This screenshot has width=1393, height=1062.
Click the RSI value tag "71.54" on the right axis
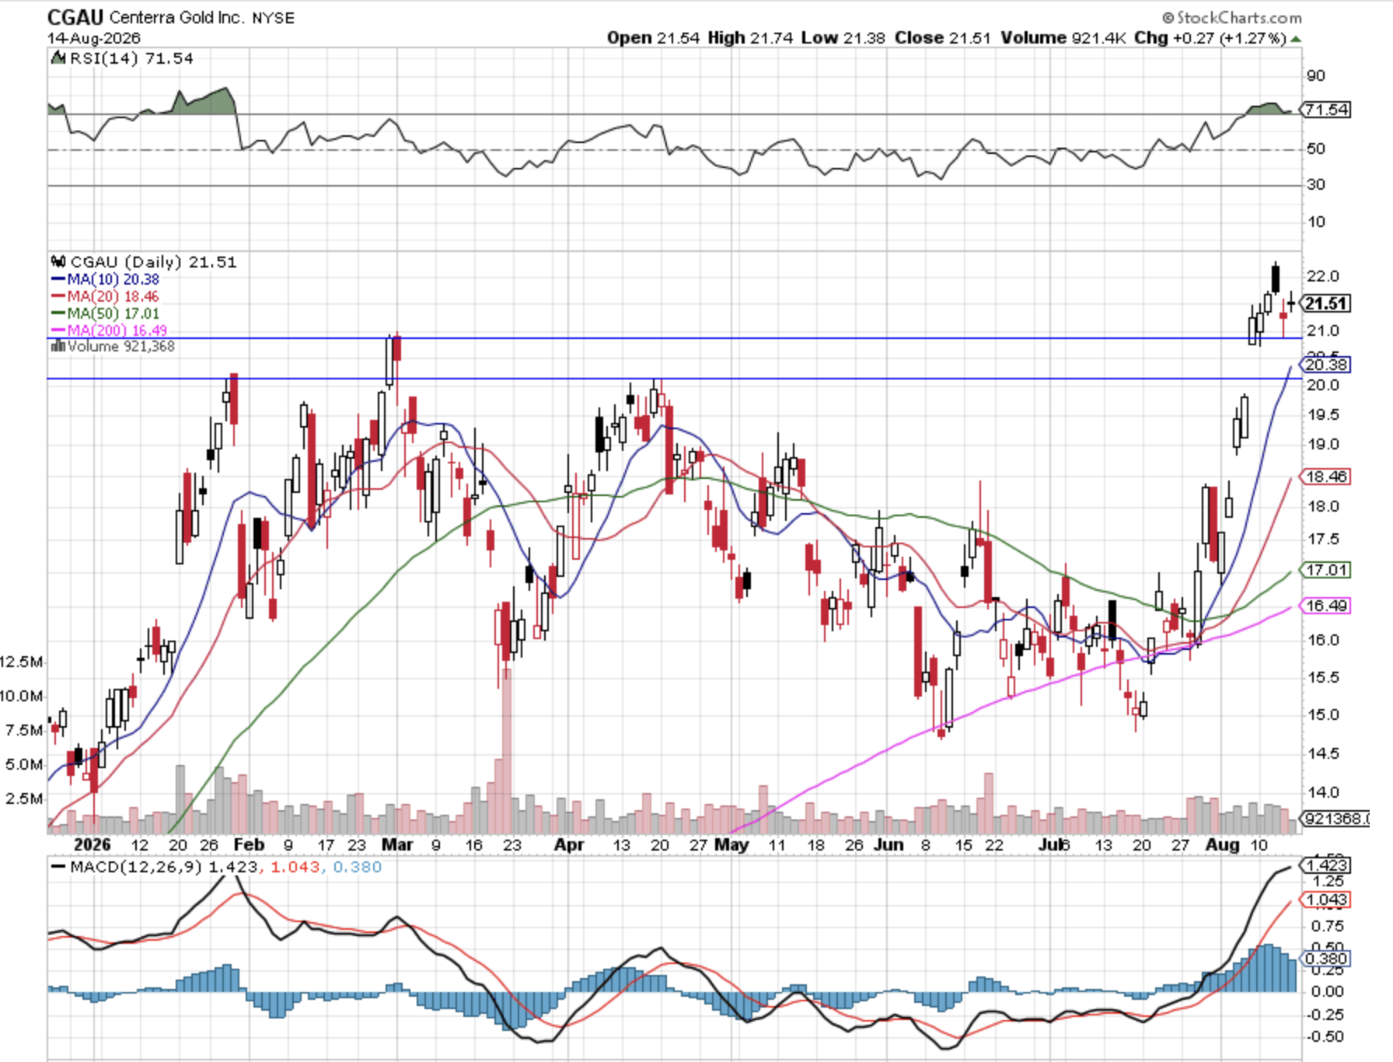[x=1327, y=110]
